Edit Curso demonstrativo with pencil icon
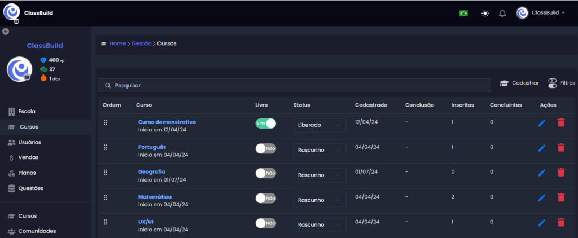This screenshot has width=578, height=238. 541,123
